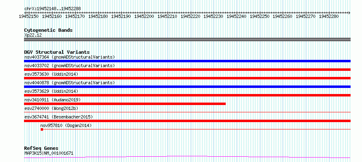Screen dimensions: 362x162
Task: Click the 19452260 ruler tick label
Action: pos(283,16)
